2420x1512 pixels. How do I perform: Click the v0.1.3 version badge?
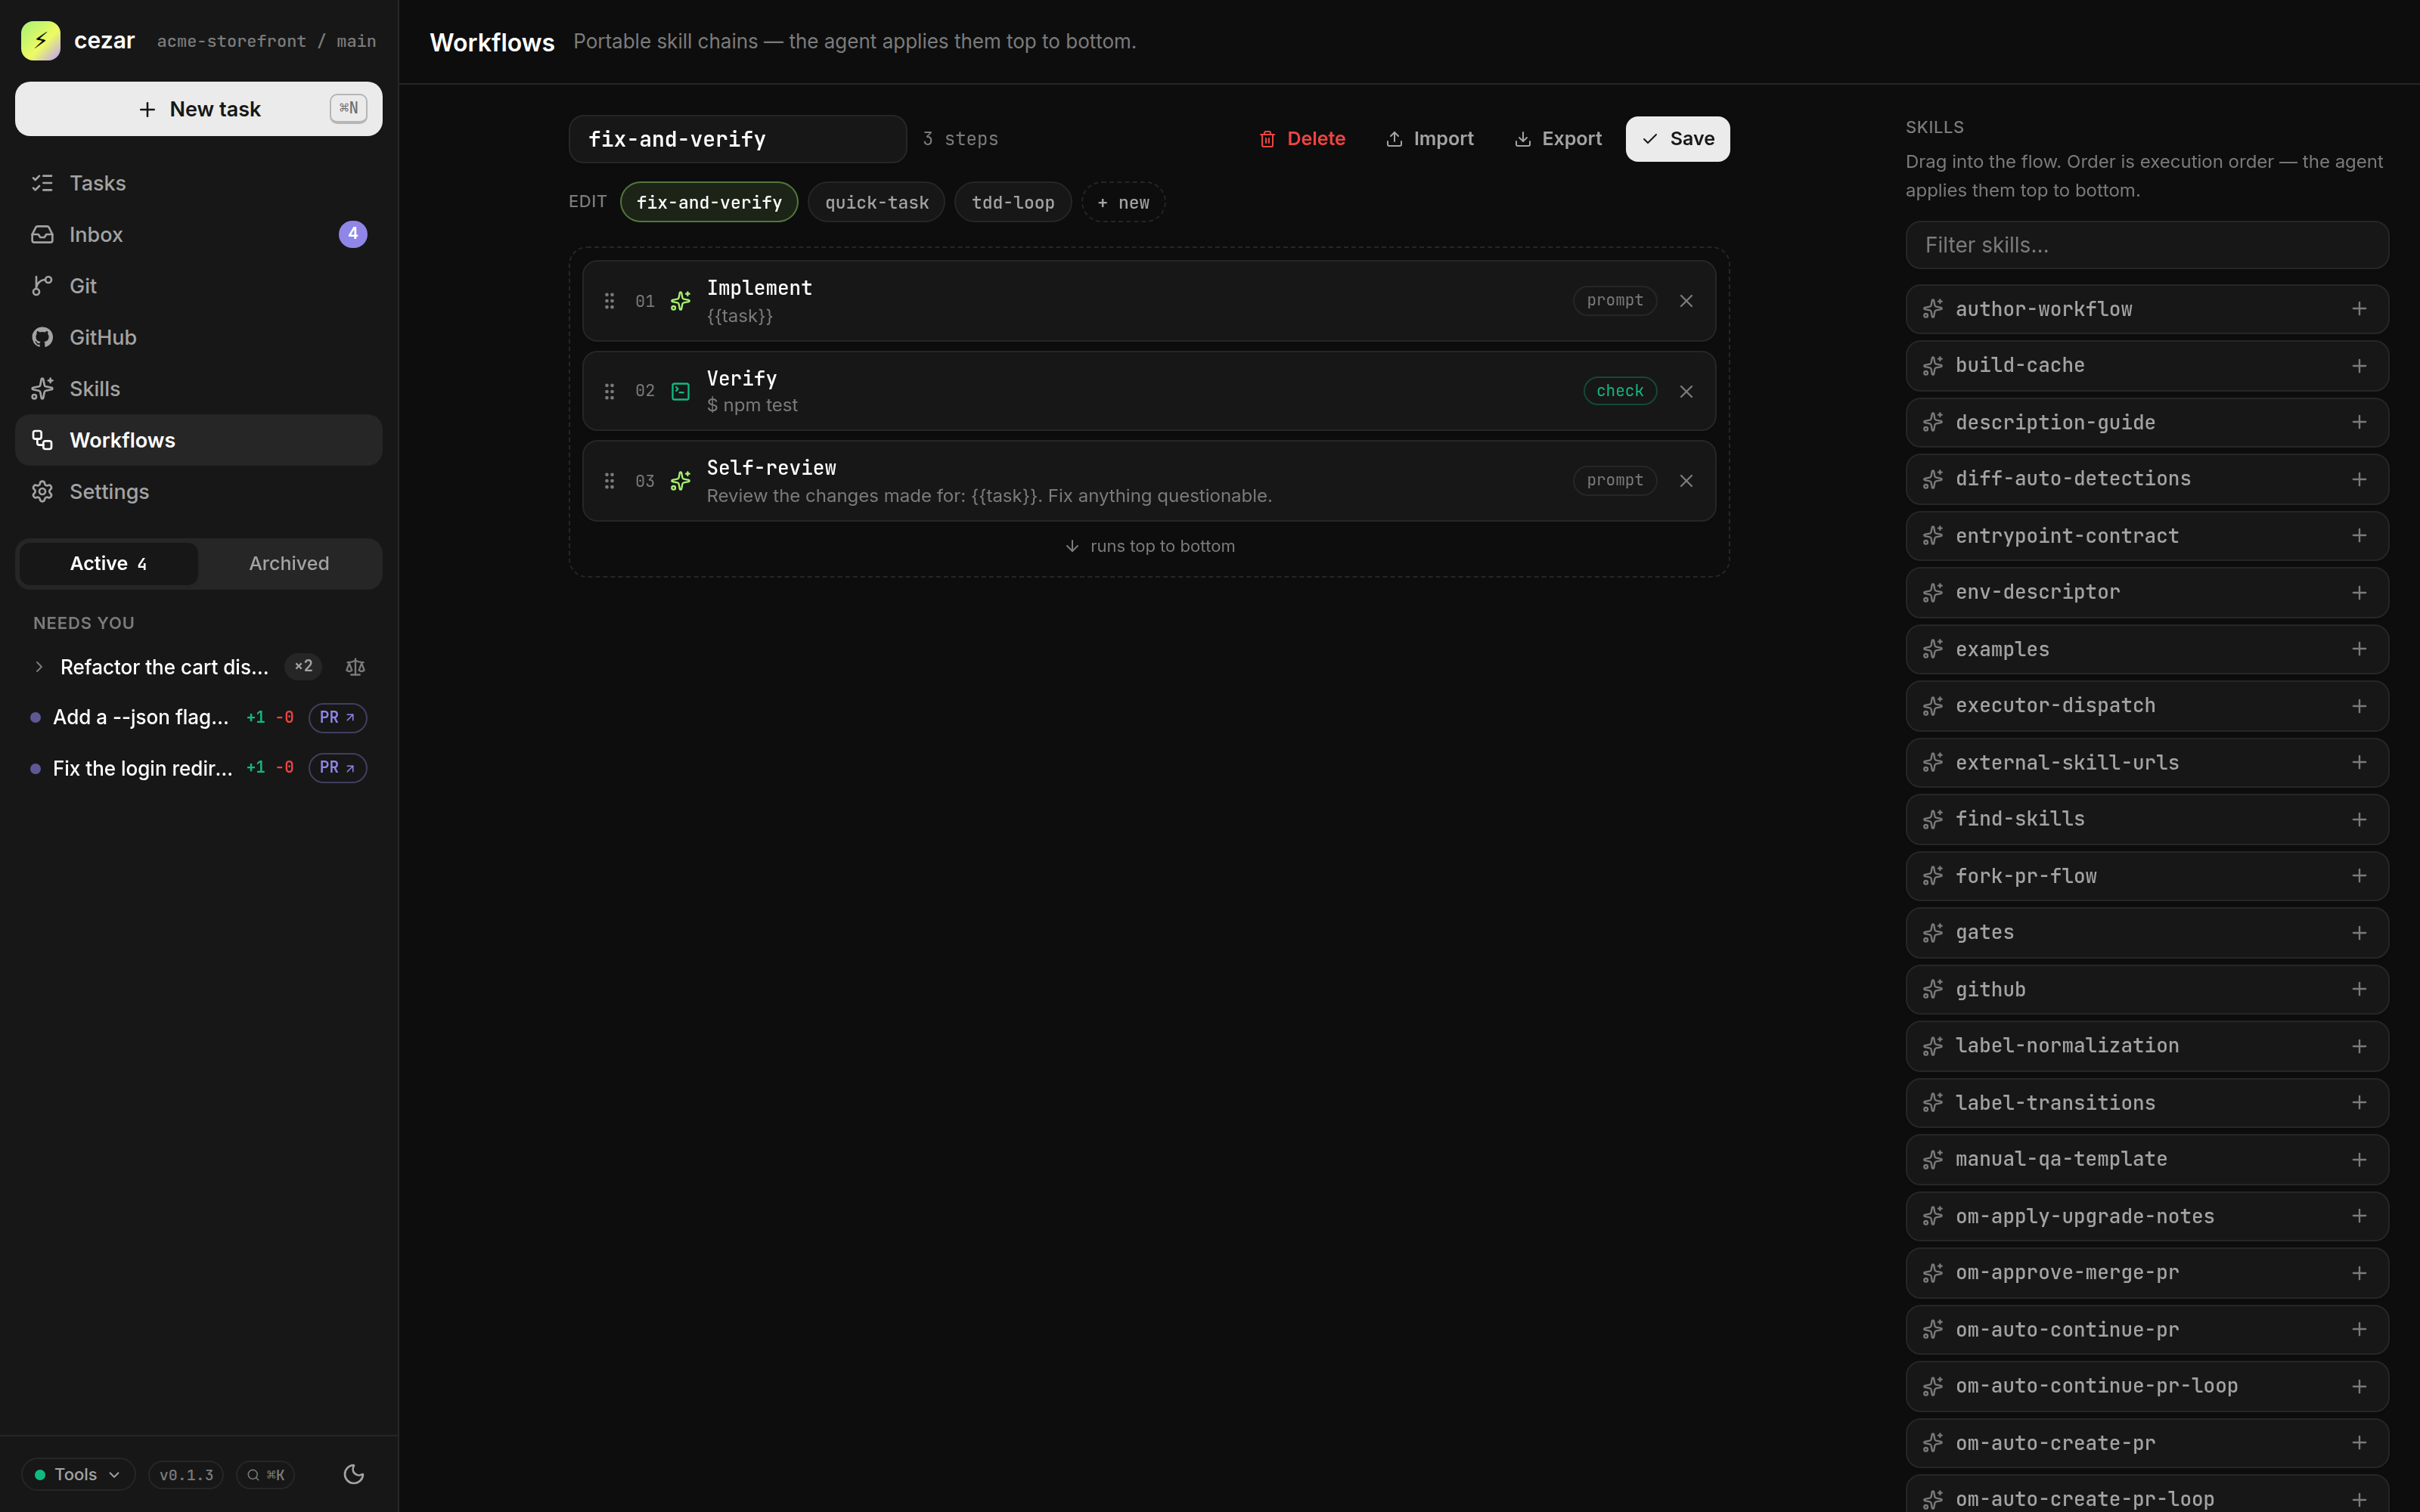pyautogui.click(x=186, y=1474)
